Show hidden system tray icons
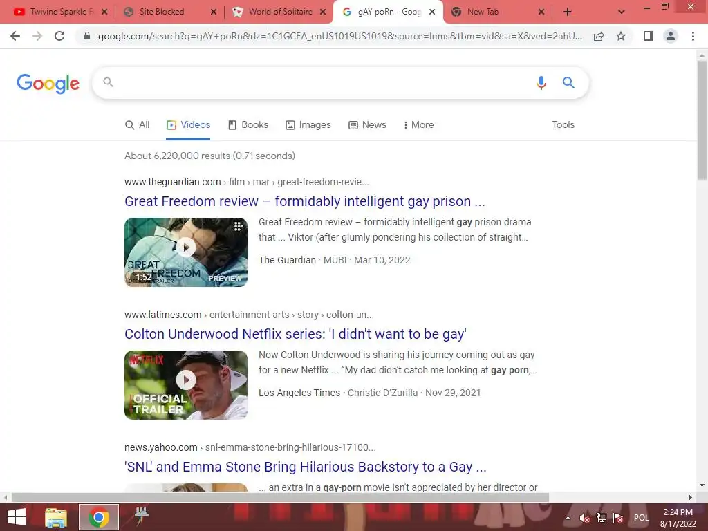 [x=568, y=518]
